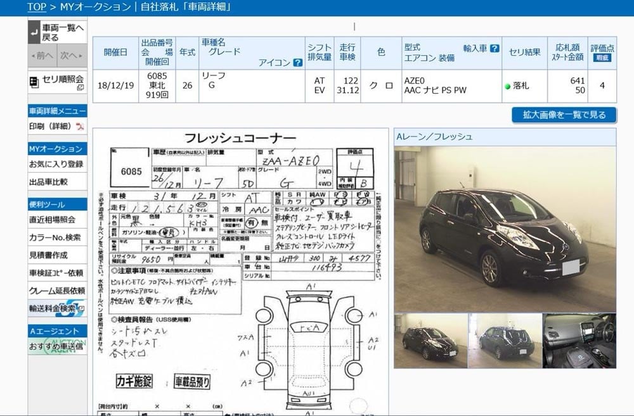Click the Aエージェント sidebar header
Viewport: 634px width, 416px height.
(58, 331)
